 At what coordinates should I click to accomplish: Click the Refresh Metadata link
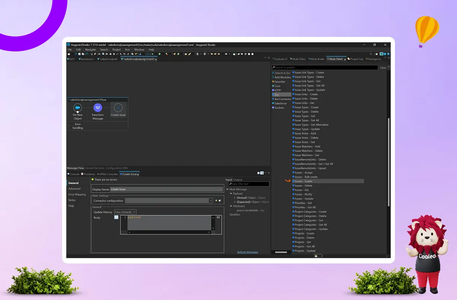coord(248,252)
